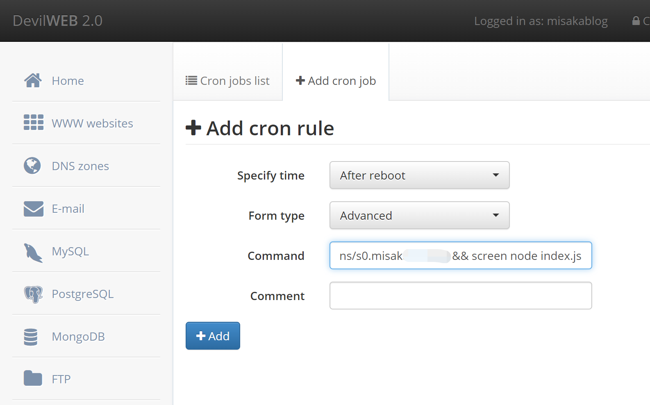Viewport: 650px width, 405px height.
Task: Navigate to MongoDB section link
Action: [x=78, y=337]
